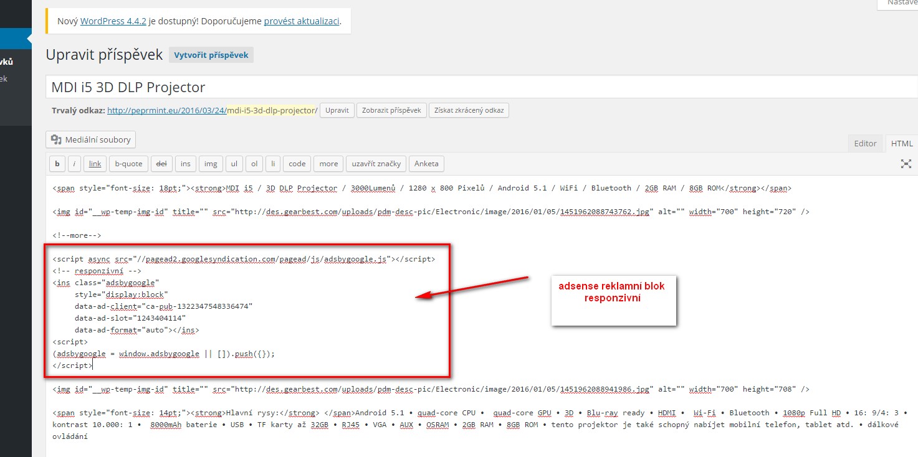Viewport: 918px width, 457px height.
Task: Open distraction-free writing mode icon
Action: (x=906, y=164)
